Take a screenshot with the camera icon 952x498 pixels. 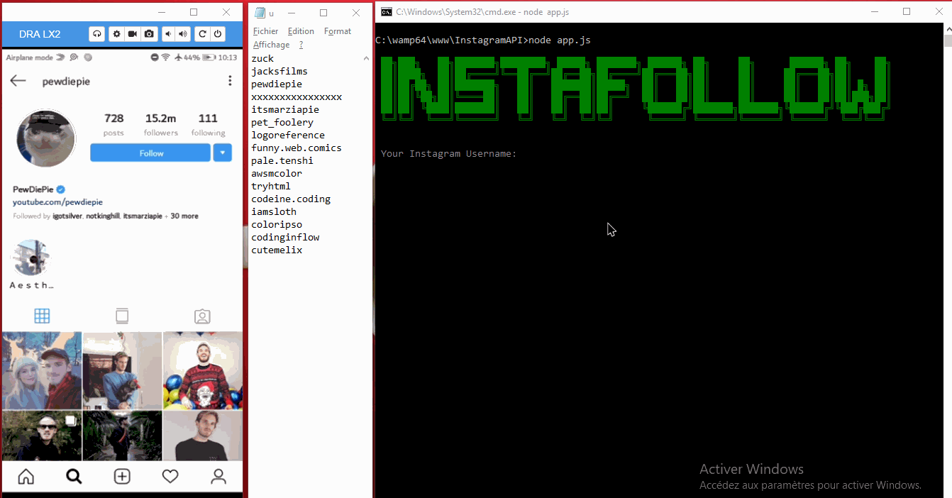click(x=149, y=33)
